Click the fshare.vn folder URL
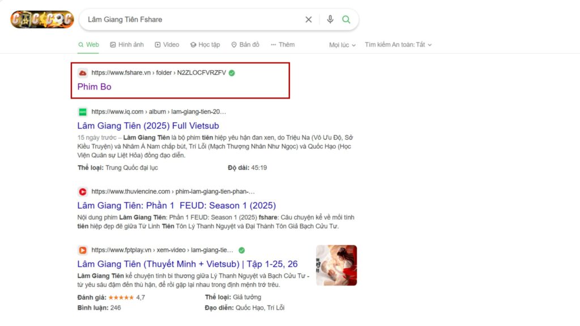Screen dimensions: 580x326 [159, 73]
